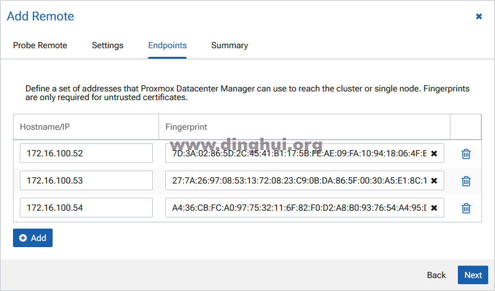Close the Add Remote dialog
Image resolution: width=495 pixels, height=291 pixels.
[479, 17]
